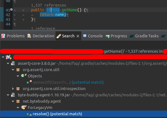Click getName in the editor
Viewport: 167px width, 118px height.
tap(69, 10)
